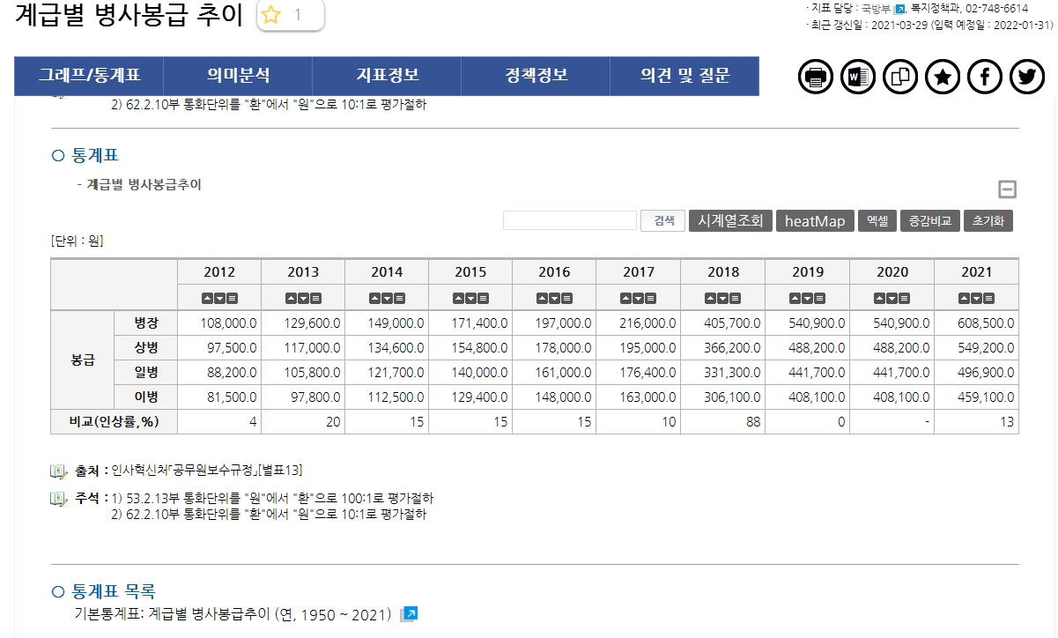Click the 인사혁신처「공무원보수규정」[별표13] source text

207,471
